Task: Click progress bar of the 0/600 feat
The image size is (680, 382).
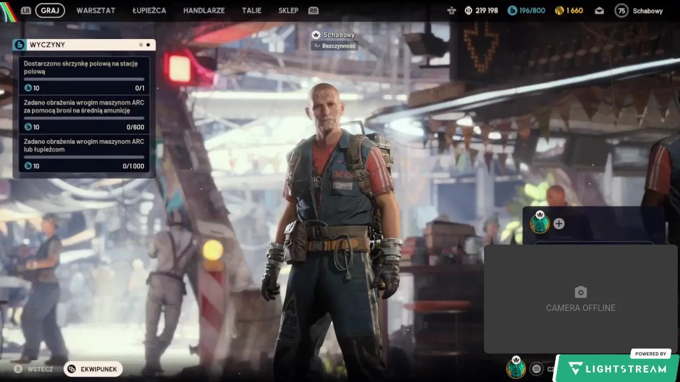Action: [84, 118]
